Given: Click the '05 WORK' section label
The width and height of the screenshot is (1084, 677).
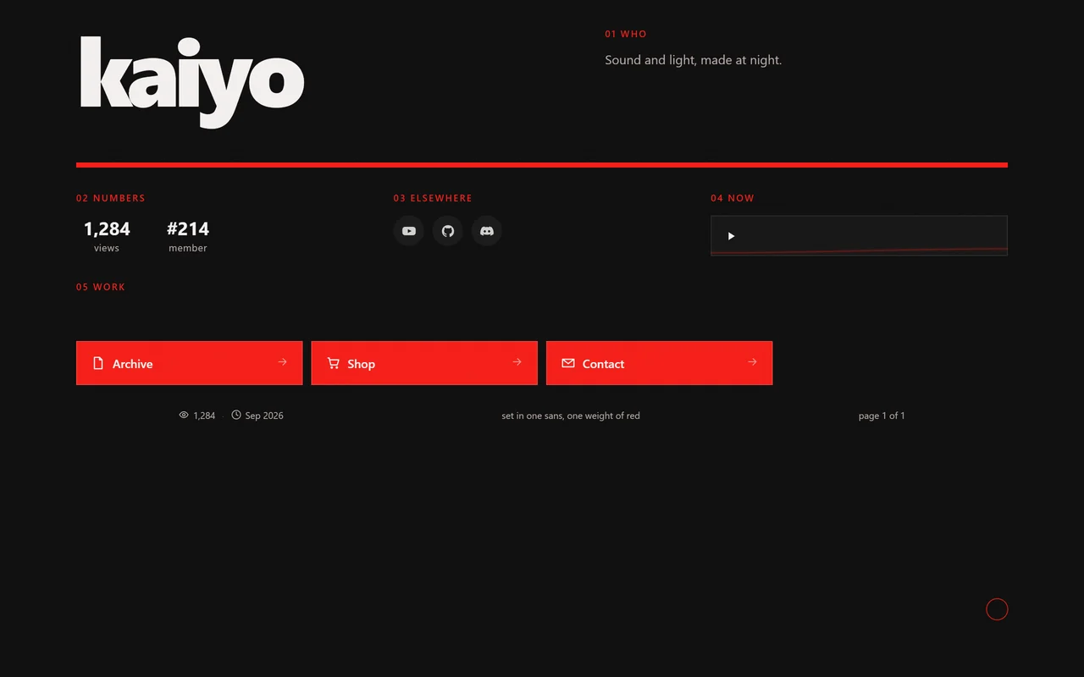Looking at the screenshot, I should tap(101, 287).
